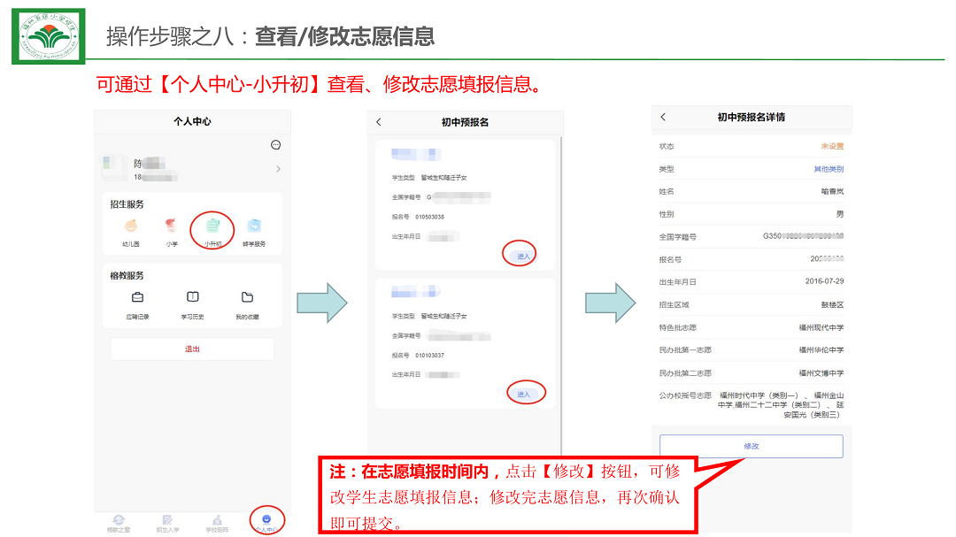The height and width of the screenshot is (537, 956).
Task: Click 进入 on the first student card
Action: click(522, 256)
